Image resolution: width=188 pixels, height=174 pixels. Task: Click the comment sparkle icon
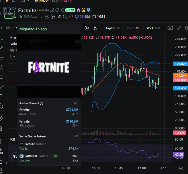coord(59,16)
